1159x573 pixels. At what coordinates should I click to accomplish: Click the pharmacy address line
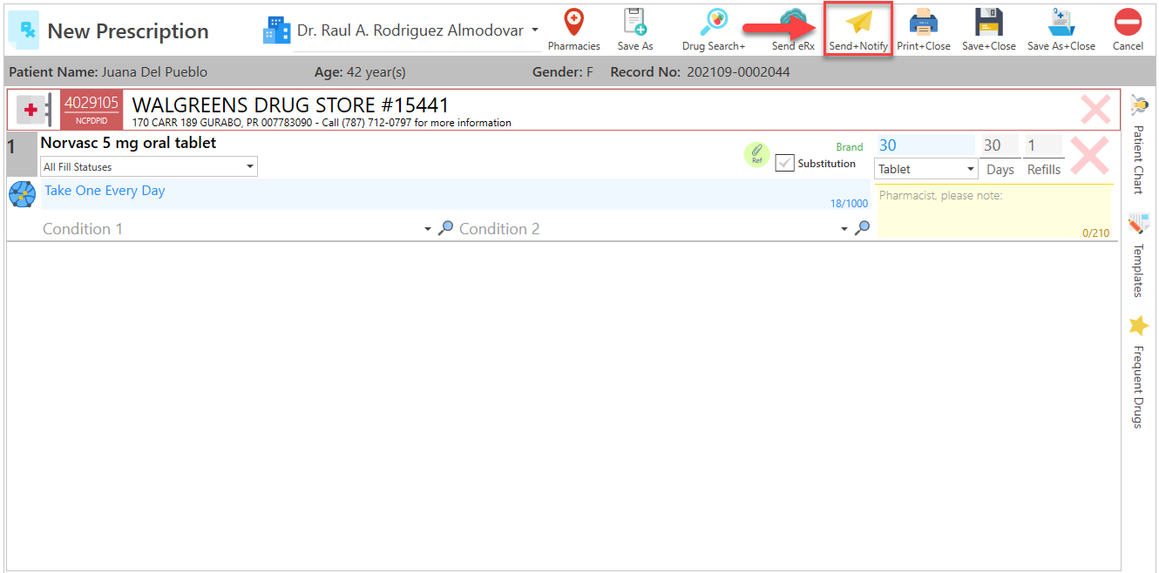pos(322,123)
